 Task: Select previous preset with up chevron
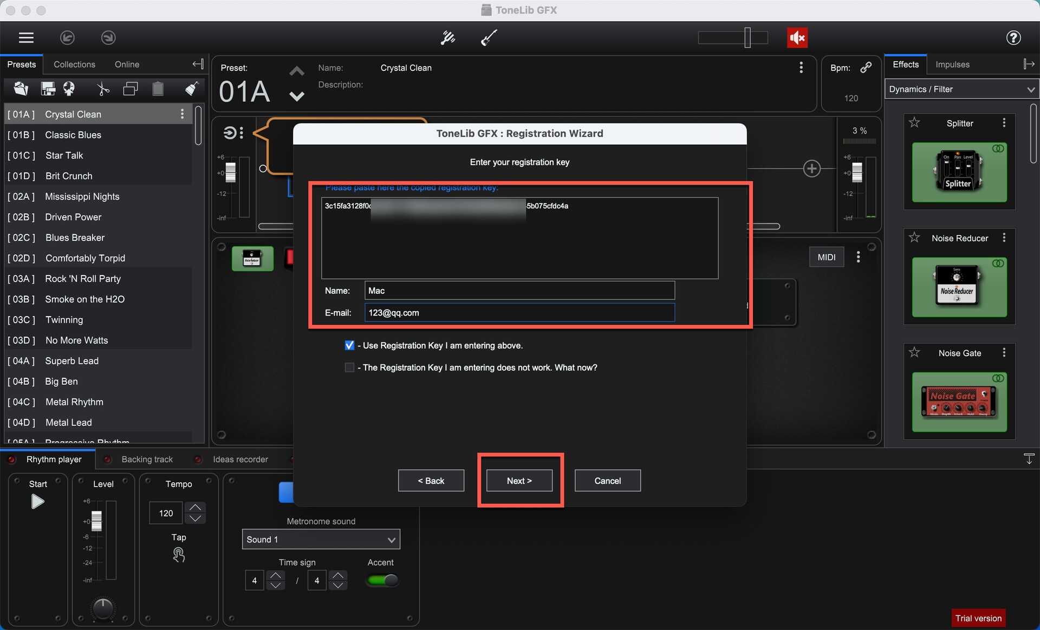point(297,71)
